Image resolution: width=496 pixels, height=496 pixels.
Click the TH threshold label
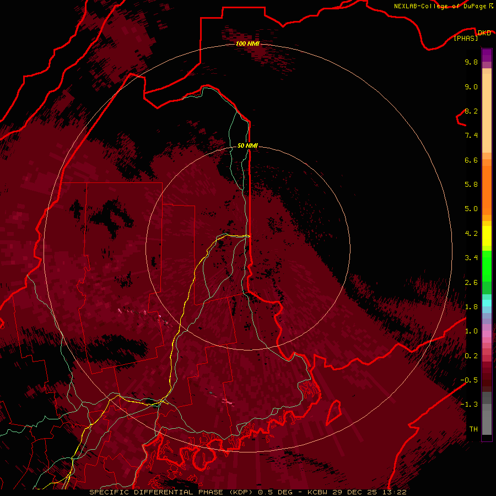click(473, 429)
